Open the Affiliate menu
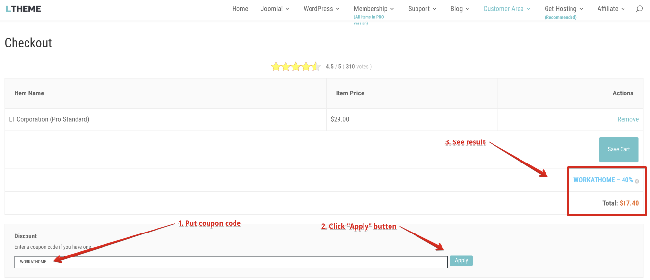 coord(611,9)
